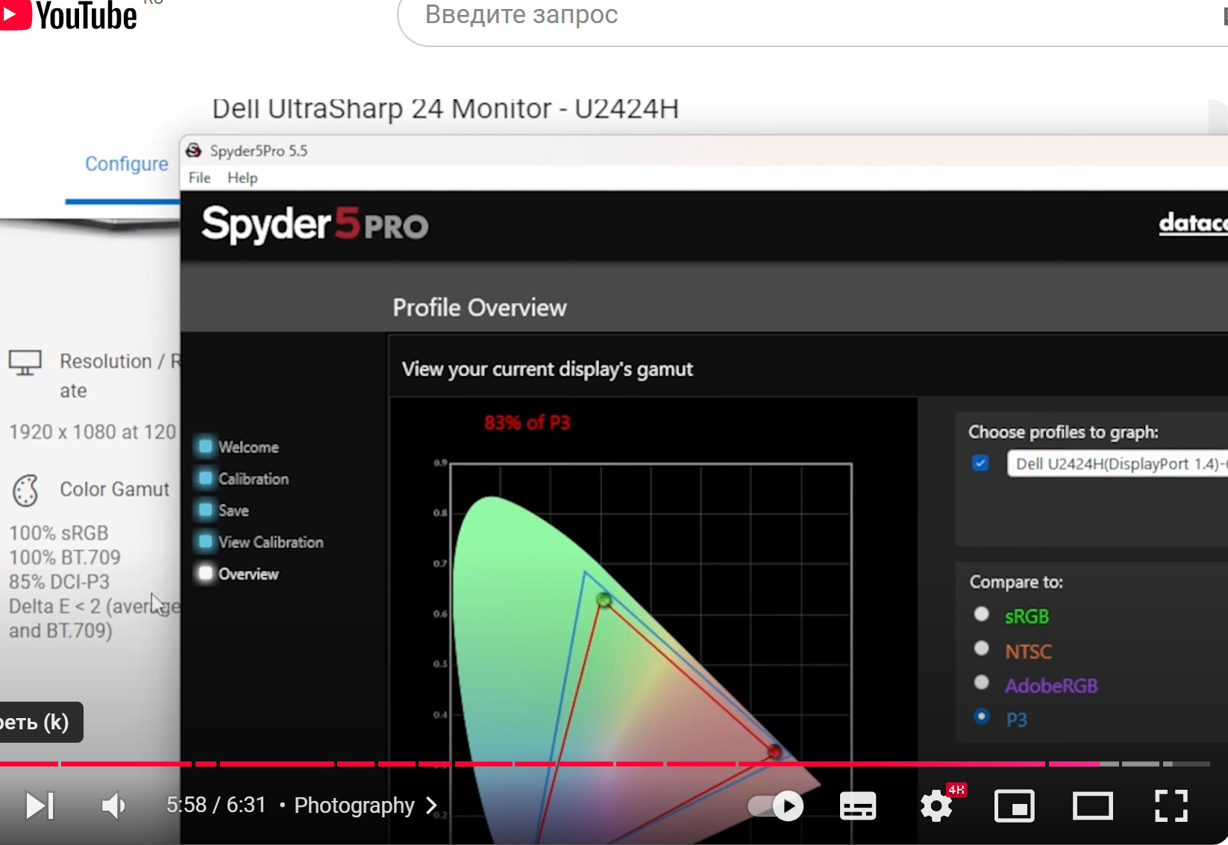Expand the Photography chapter list
This screenshot has width=1228, height=845.
366,805
